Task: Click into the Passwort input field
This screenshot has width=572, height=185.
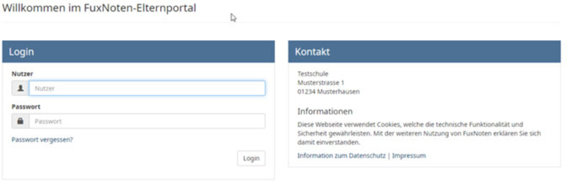Action: point(147,121)
